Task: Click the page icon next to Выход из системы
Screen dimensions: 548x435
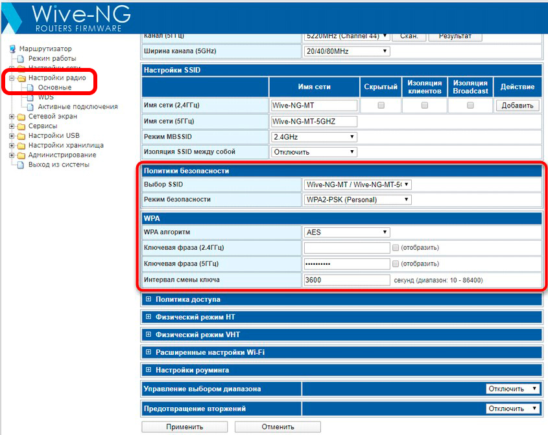Action: click(21, 165)
